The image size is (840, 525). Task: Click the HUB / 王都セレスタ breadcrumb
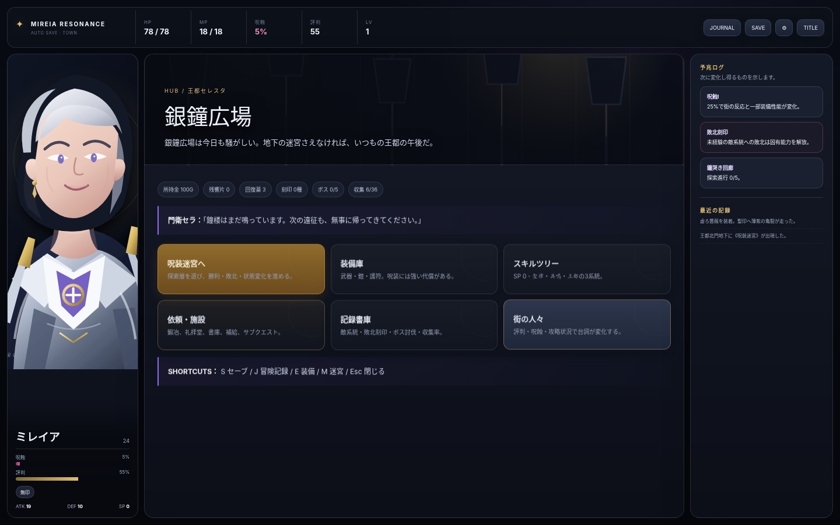coord(195,91)
